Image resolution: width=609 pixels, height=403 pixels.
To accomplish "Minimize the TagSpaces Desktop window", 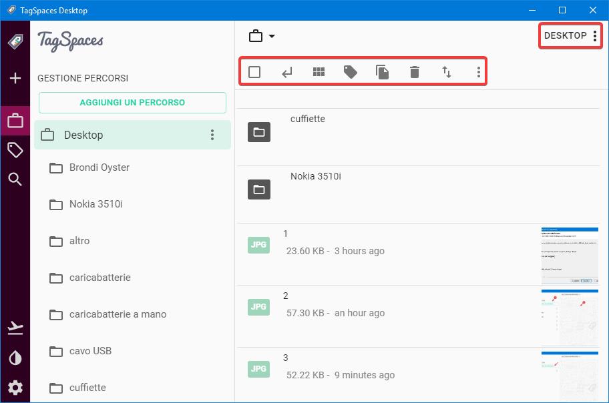I will [x=532, y=10].
